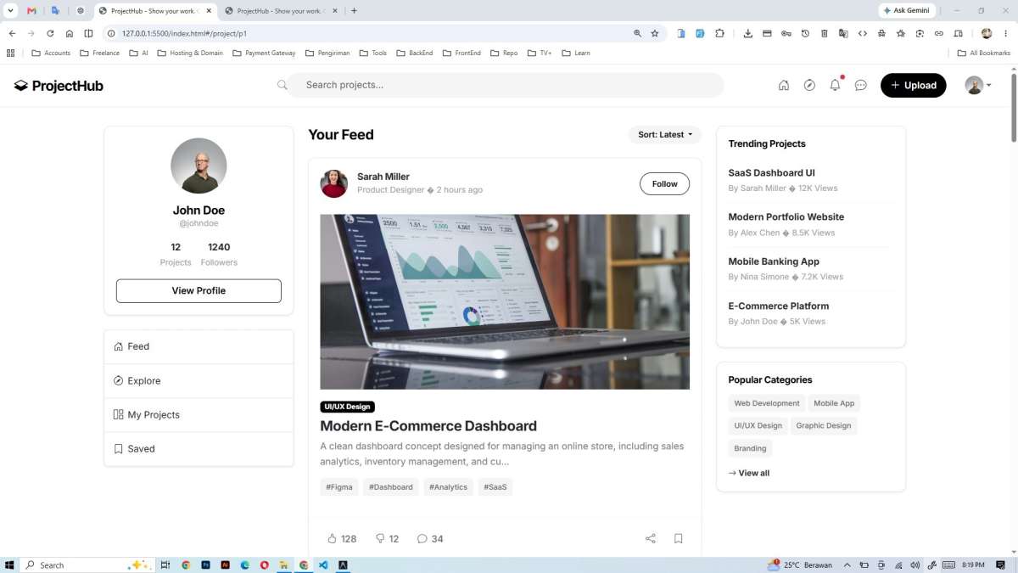Viewport: 1018px width, 573px height.
Task: Click the ProjectHub logo
Action: click(59, 86)
